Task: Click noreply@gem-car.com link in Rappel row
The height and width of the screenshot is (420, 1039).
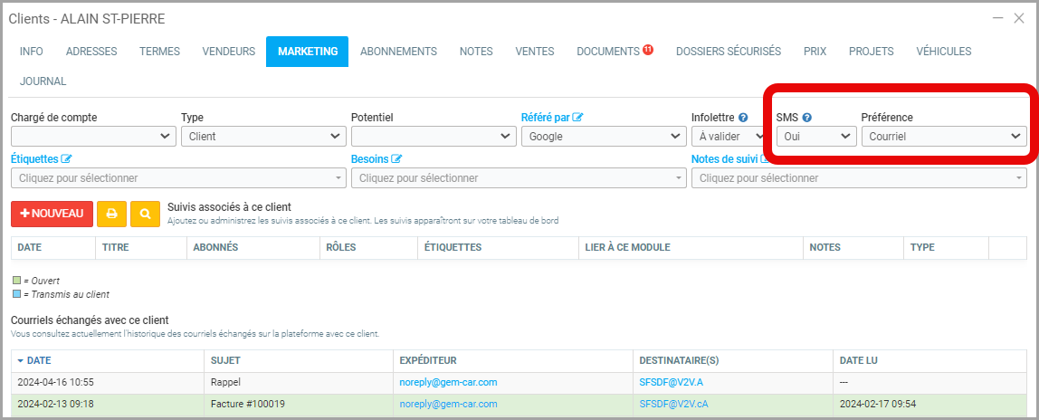Action: pyautogui.click(x=448, y=382)
